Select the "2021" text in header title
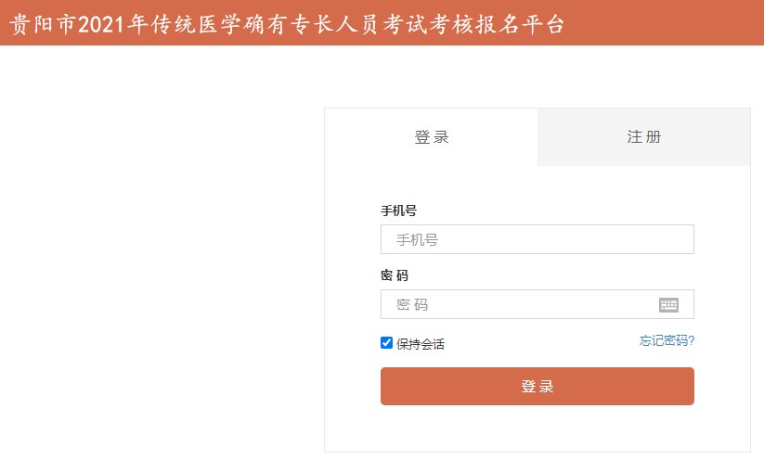Viewport: 764px width, 460px height. point(100,24)
